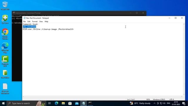This screenshot has height=106, width=188.
Task: Open Microsoft Store from the taskbar
Action: tap(70, 103)
